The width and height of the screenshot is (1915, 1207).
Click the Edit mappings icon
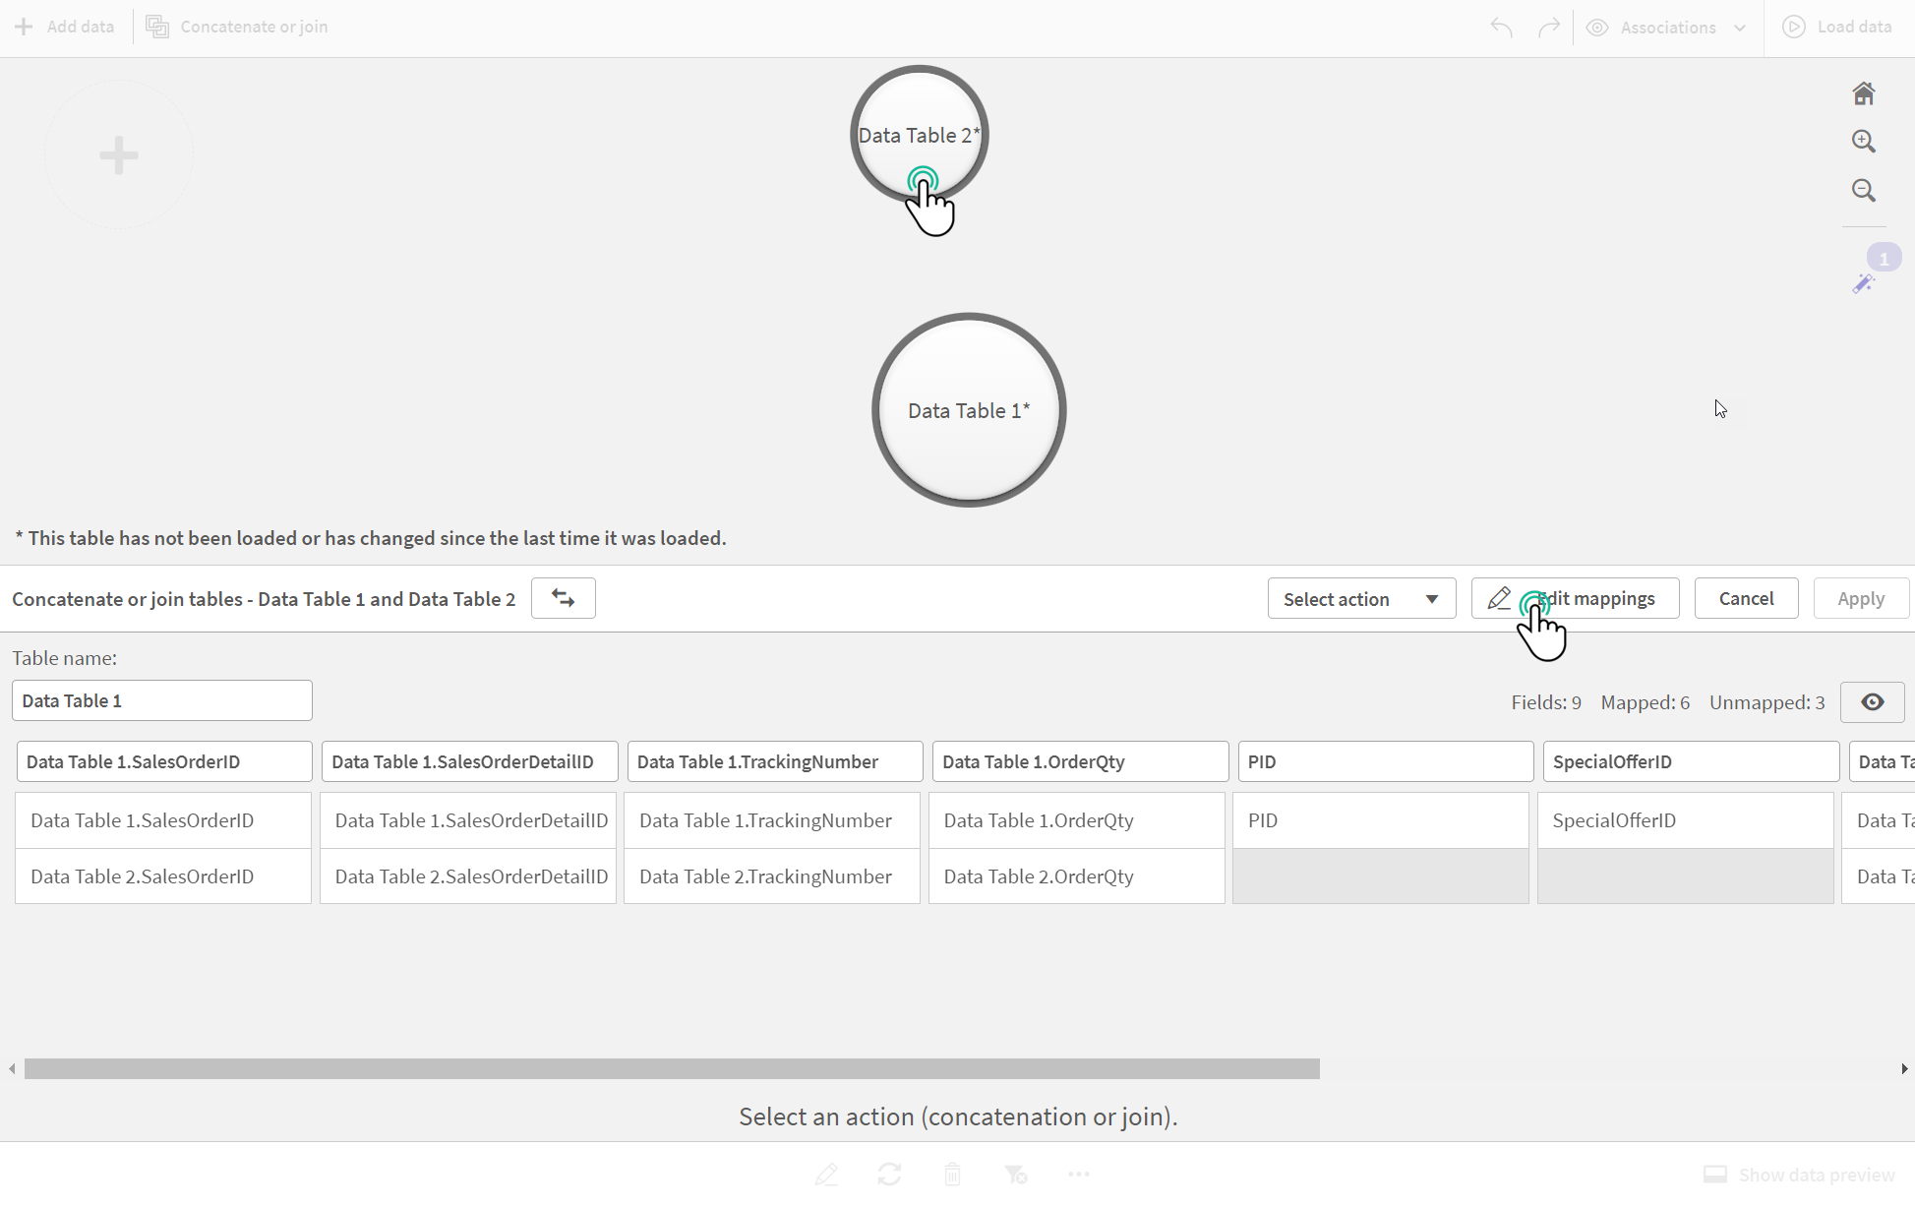(x=1500, y=598)
